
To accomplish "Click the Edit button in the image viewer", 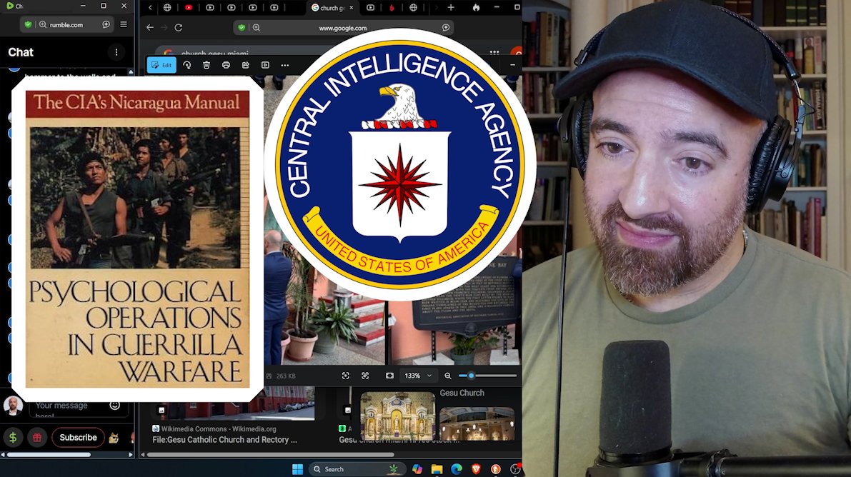I will coord(161,65).
